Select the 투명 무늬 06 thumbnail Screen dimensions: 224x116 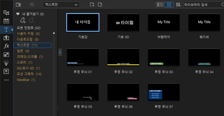point(123,92)
